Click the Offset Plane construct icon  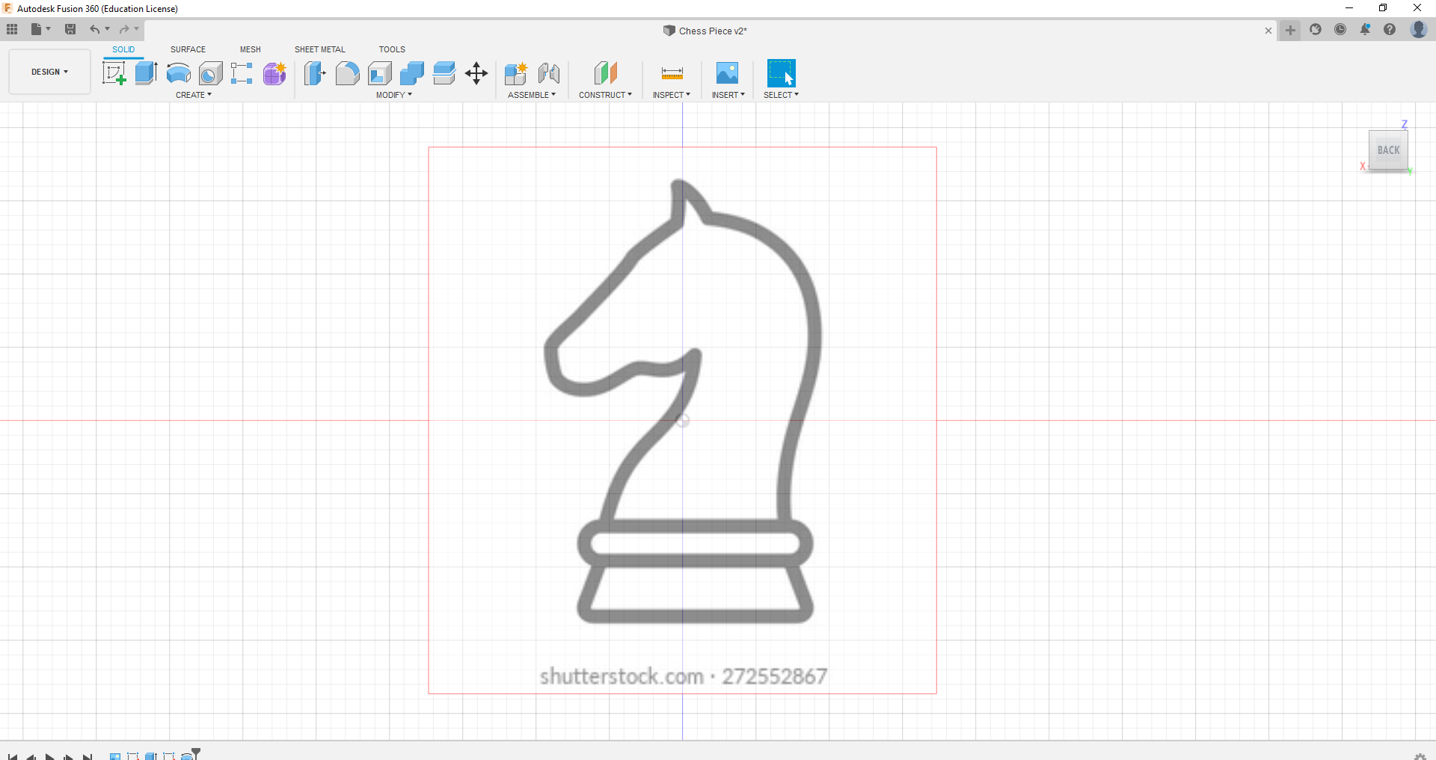[x=606, y=73]
